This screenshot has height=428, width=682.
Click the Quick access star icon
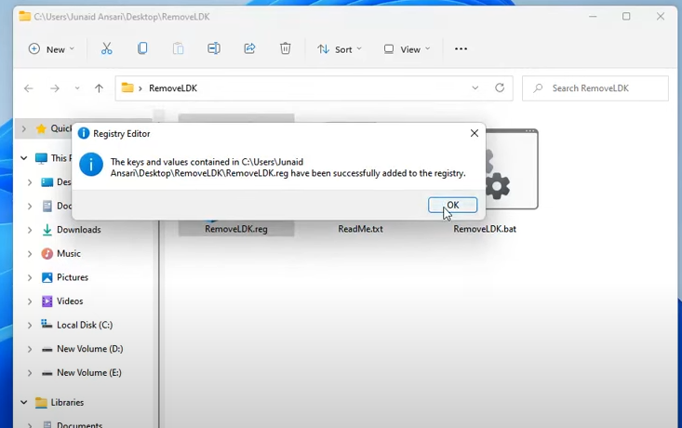(x=41, y=128)
